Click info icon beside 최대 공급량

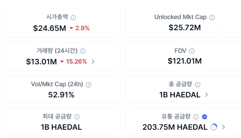[x=77, y=117]
